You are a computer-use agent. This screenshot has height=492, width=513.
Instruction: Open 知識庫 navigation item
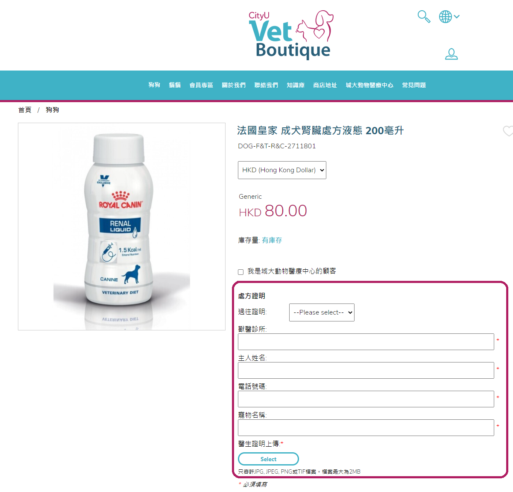coord(296,85)
